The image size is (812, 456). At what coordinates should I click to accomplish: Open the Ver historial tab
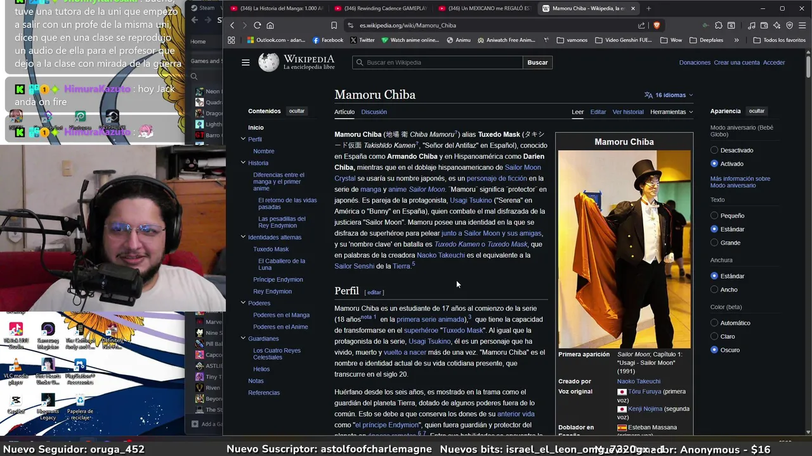pos(628,111)
